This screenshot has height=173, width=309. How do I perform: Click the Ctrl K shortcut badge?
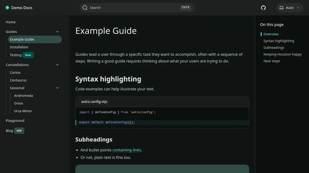pyautogui.click(x=185, y=7)
